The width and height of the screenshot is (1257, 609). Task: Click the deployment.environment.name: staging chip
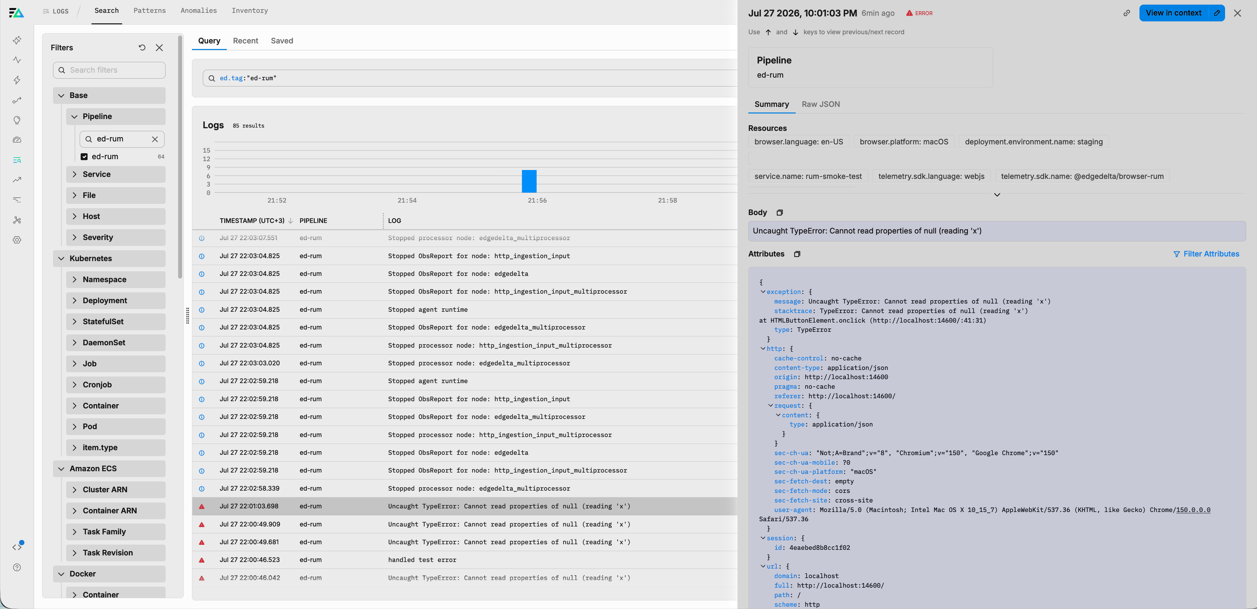(x=1034, y=142)
